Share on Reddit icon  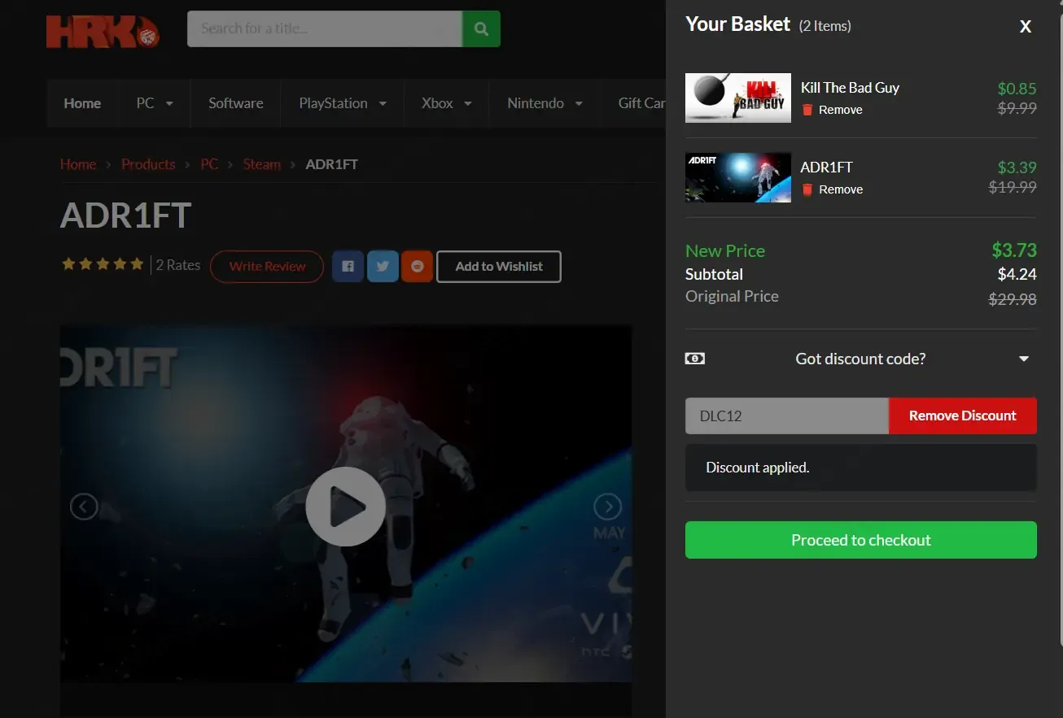coord(417,267)
